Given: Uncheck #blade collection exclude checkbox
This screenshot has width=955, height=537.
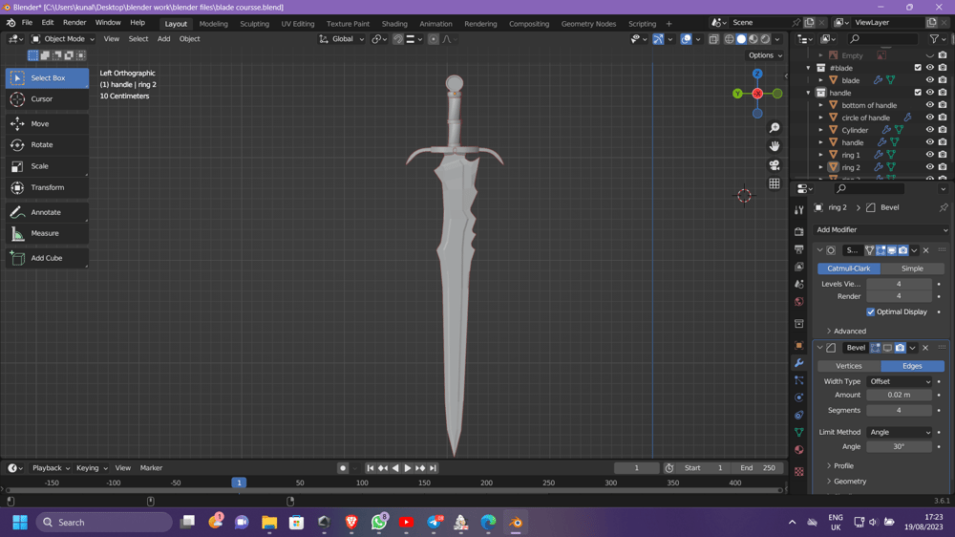Looking at the screenshot, I should 918,68.
